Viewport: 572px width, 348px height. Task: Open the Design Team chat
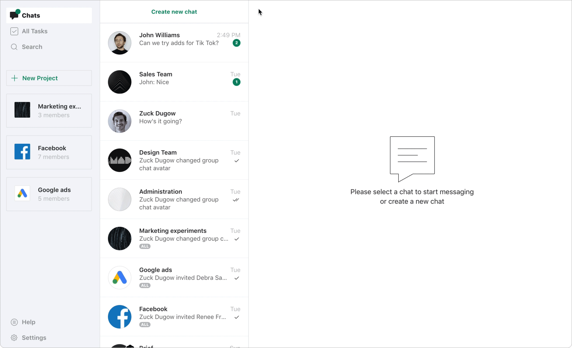pyautogui.click(x=174, y=160)
